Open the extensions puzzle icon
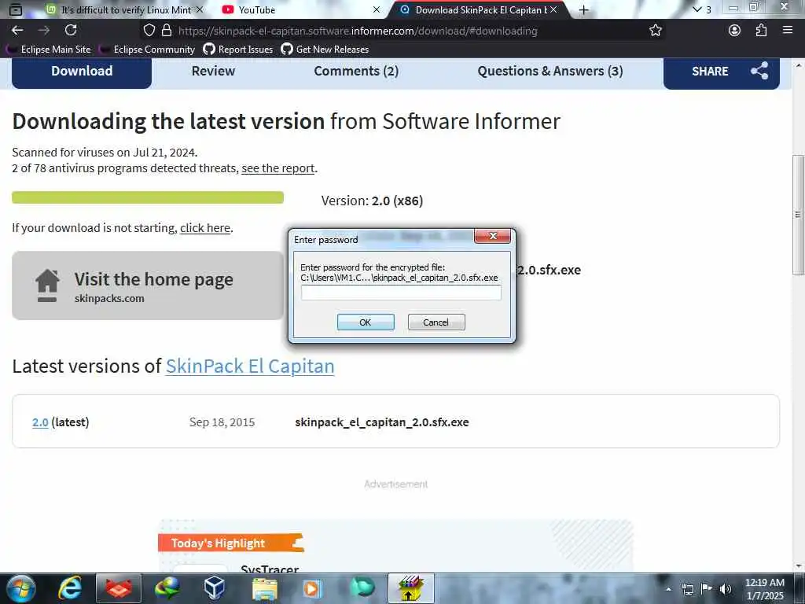The image size is (805, 604). [x=761, y=31]
